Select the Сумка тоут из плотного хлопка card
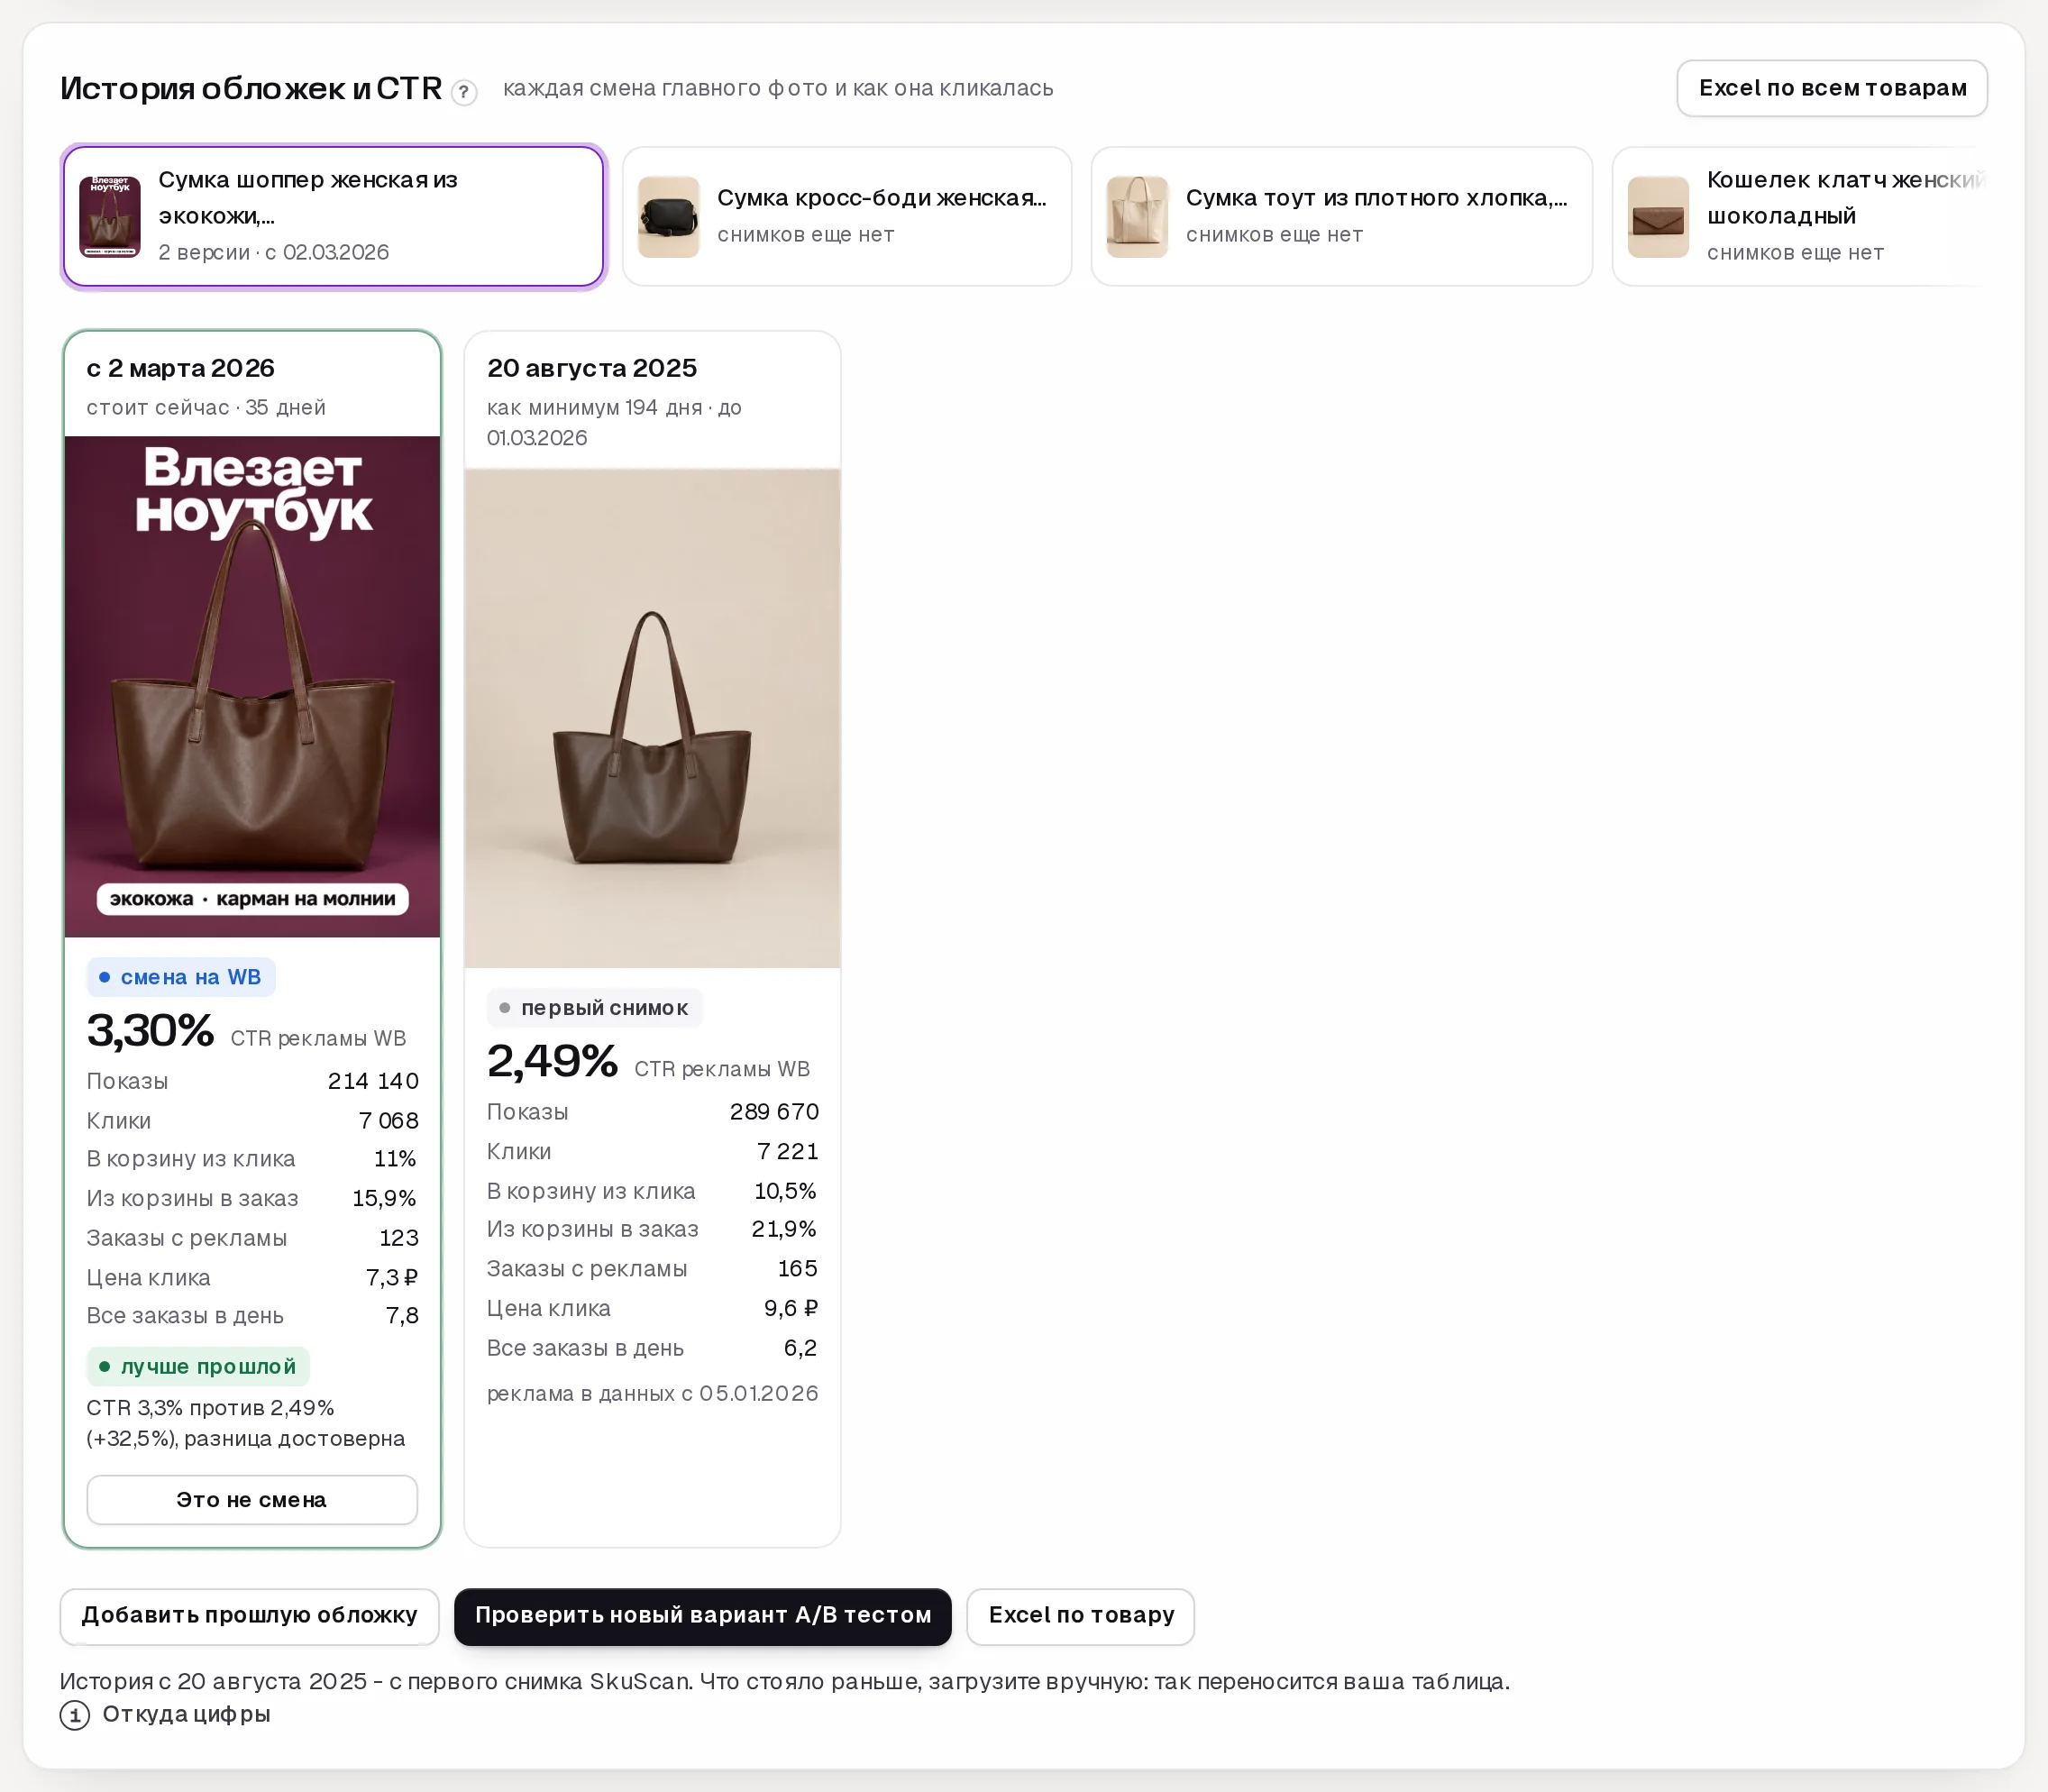This screenshot has width=2048, height=1792. click(x=1341, y=216)
